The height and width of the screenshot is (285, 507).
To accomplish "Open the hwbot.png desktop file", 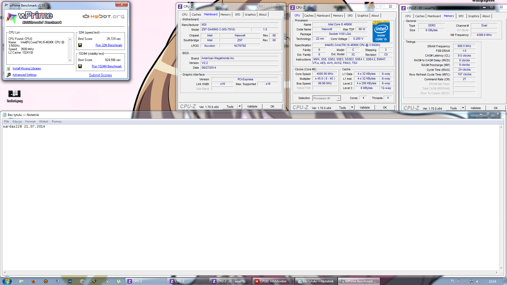I will 15,96.
